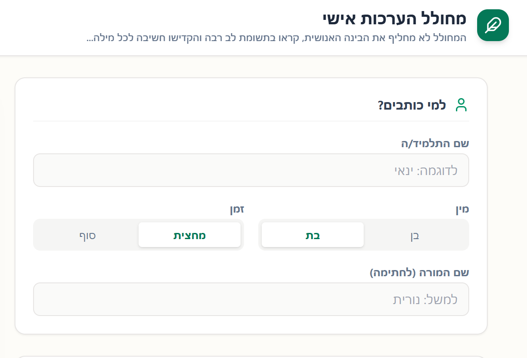Click the שם המורה (לחתימה) label
Screen dimensions: 527x358
[419, 273]
